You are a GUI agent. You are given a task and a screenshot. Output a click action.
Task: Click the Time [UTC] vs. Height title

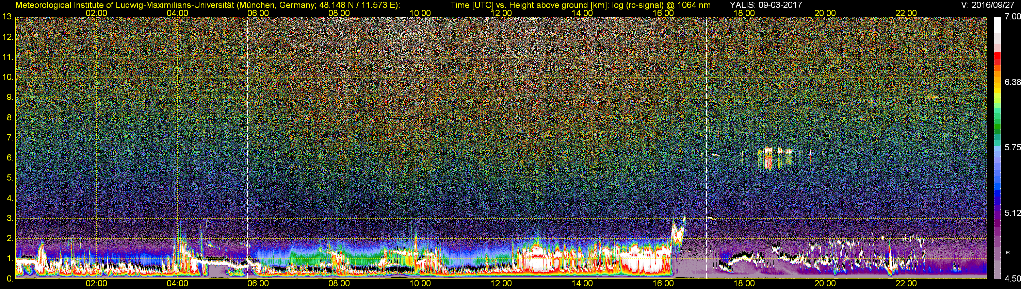(580, 5)
